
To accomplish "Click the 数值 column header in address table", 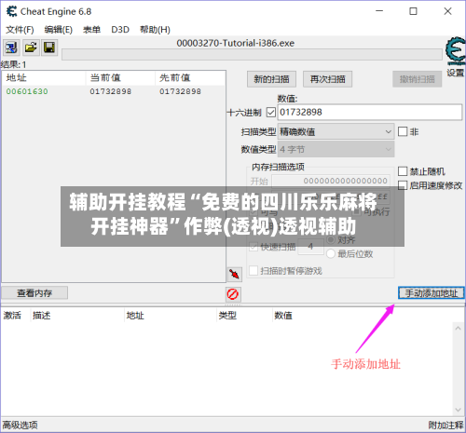I will pyautogui.click(x=283, y=316).
